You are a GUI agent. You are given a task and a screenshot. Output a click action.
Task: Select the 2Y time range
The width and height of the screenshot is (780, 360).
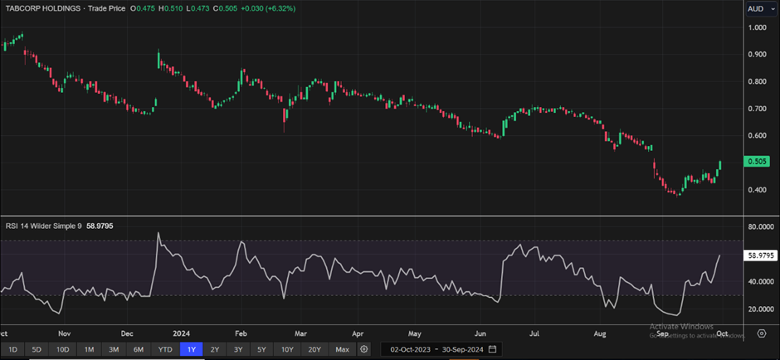[215, 349]
